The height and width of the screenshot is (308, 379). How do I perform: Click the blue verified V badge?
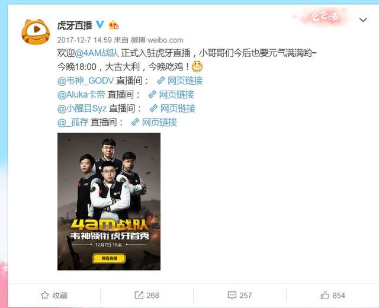(x=100, y=24)
